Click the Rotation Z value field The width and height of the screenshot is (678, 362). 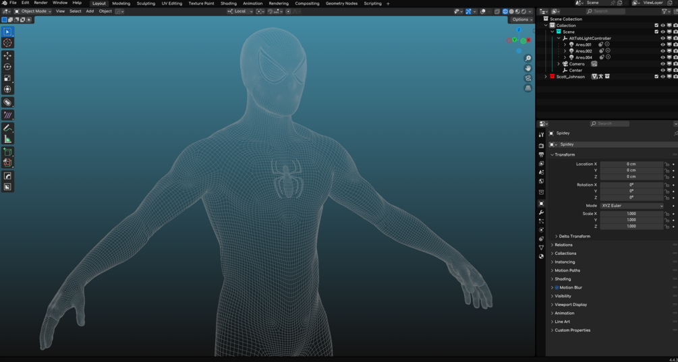pyautogui.click(x=631, y=198)
